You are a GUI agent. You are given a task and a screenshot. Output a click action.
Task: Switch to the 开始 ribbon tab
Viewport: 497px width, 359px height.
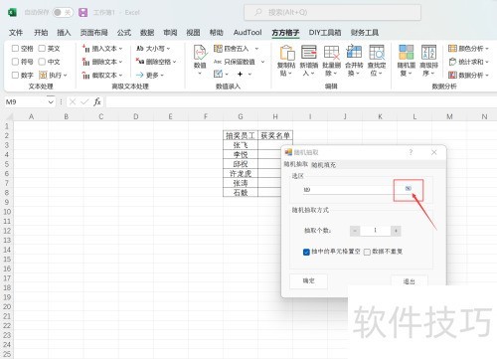41,33
